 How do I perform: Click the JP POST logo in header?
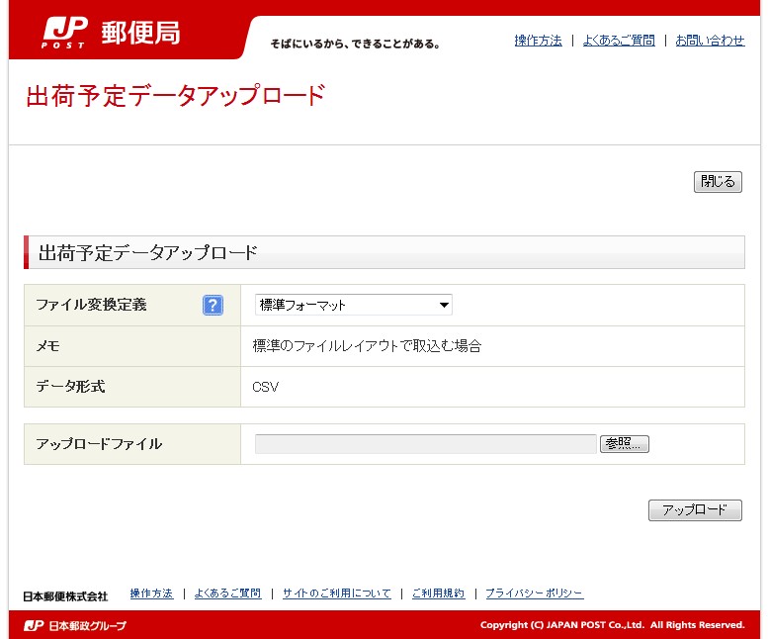pos(65,32)
